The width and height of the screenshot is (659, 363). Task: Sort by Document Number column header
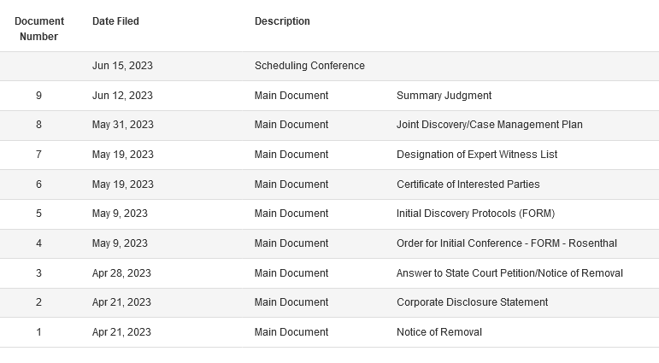point(39,29)
